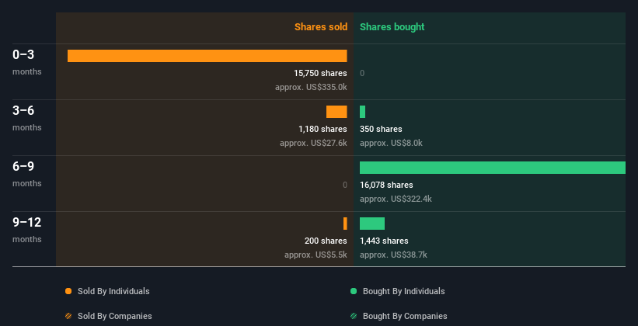This screenshot has width=638, height=326.
Task: Click the orange Sold By Individuals legend dot
Action: pos(68,291)
